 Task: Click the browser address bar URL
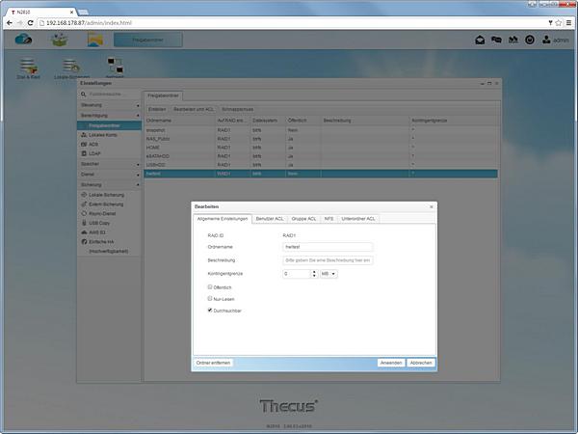89,23
